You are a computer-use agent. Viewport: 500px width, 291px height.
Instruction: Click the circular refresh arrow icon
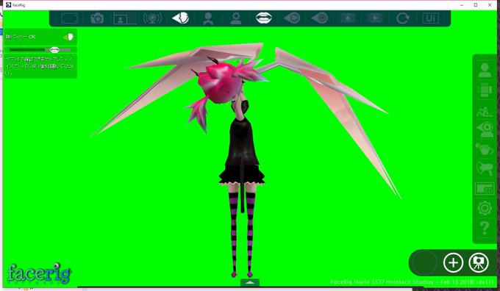pyautogui.click(x=403, y=18)
